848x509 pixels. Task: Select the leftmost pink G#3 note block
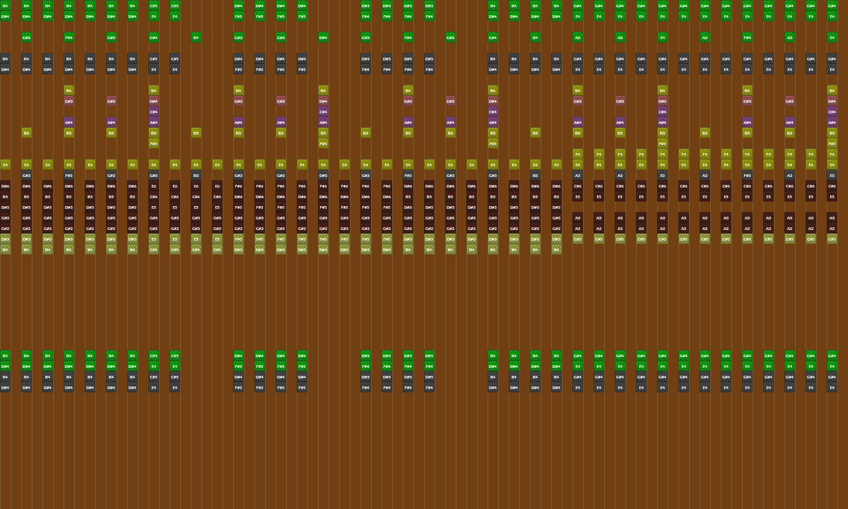click(x=69, y=101)
